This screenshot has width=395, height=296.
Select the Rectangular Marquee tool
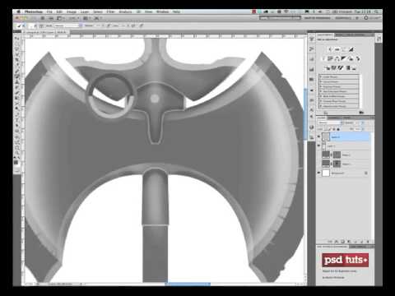[17, 44]
